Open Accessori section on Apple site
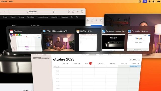 point(55,17)
